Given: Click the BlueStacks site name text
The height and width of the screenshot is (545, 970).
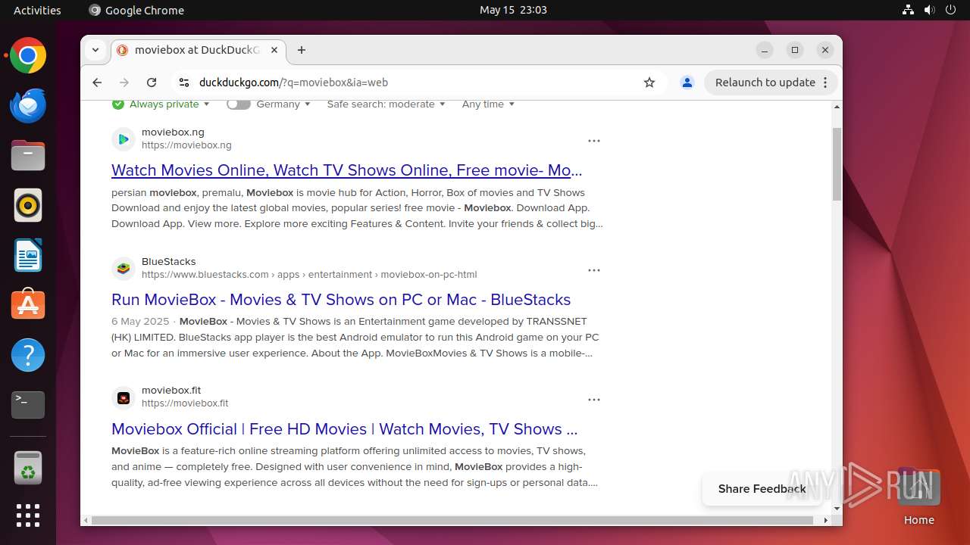Looking at the screenshot, I should (168, 262).
